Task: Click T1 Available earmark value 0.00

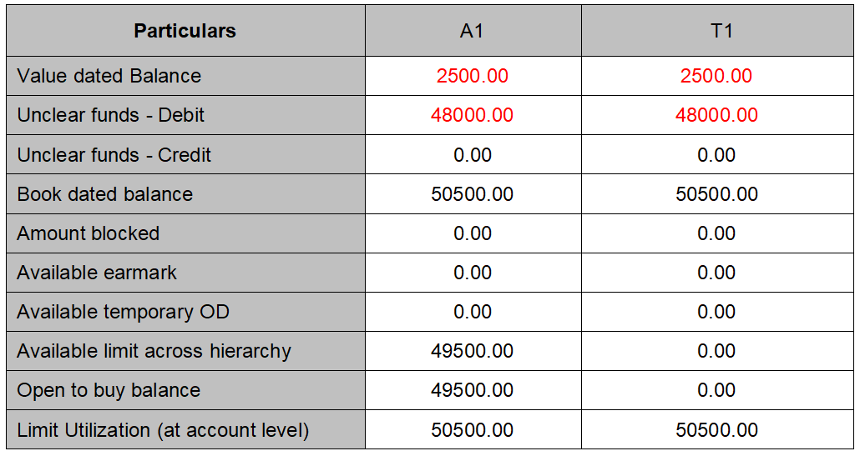Action: 716,273
